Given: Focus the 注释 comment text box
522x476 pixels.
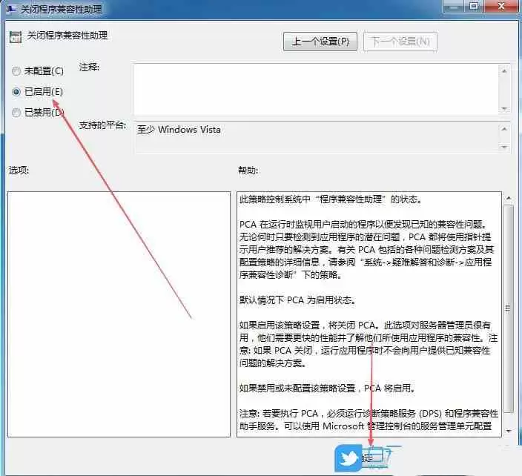Looking at the screenshot, I should pyautogui.click(x=316, y=89).
